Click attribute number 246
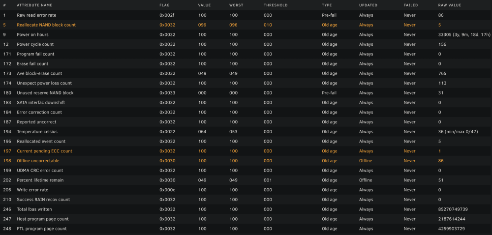 point(7,209)
